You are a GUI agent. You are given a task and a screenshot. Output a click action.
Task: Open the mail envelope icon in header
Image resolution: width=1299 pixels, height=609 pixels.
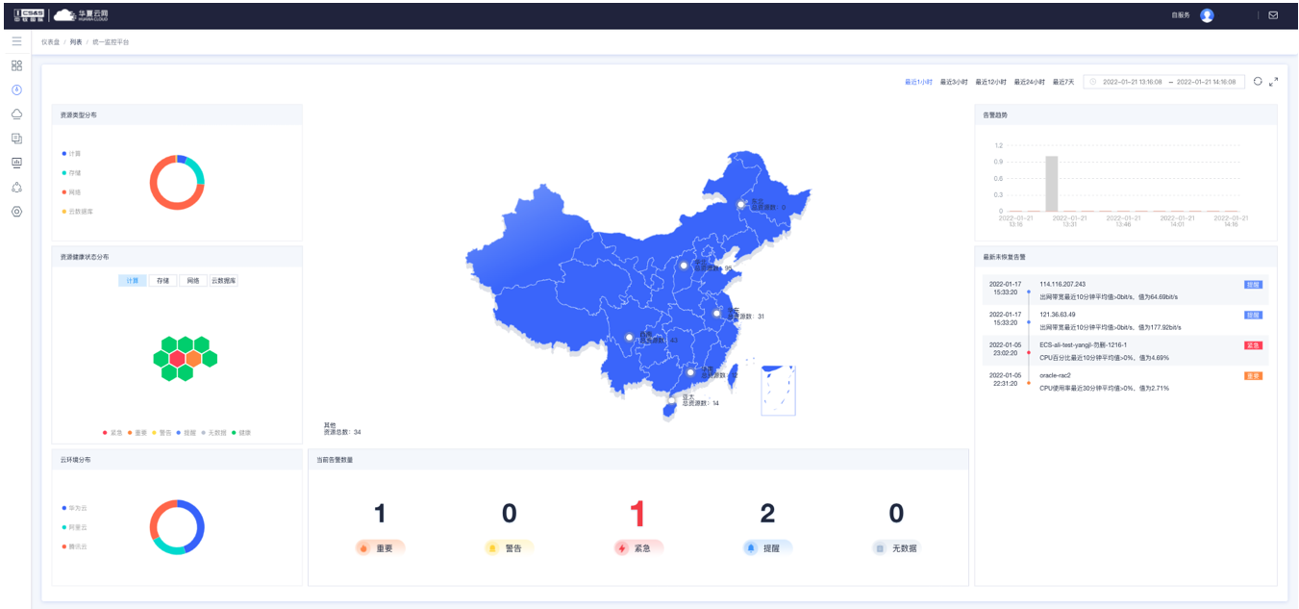[x=1273, y=15]
